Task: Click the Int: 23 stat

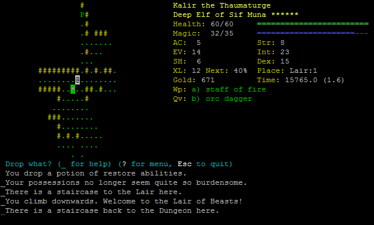Action: coord(273,52)
